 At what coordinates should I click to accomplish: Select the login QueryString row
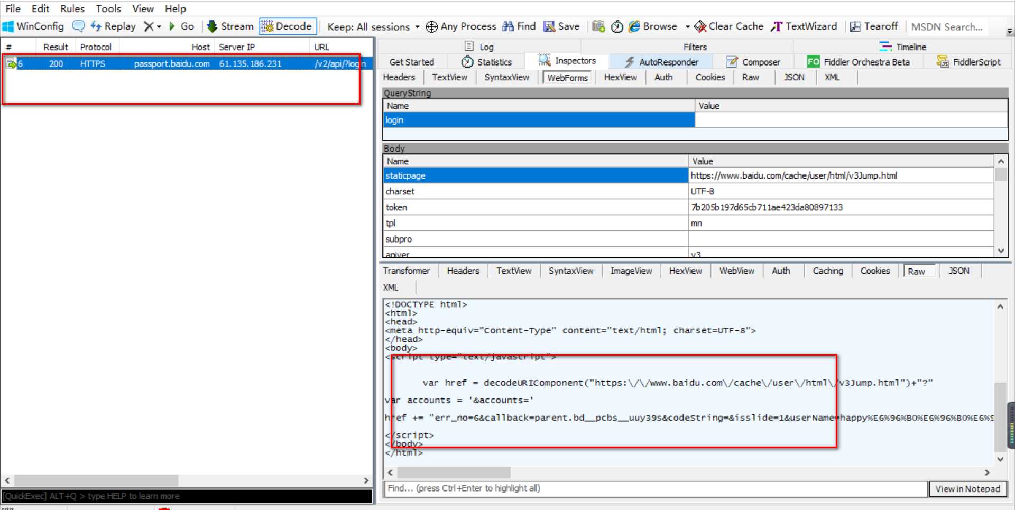[695, 120]
